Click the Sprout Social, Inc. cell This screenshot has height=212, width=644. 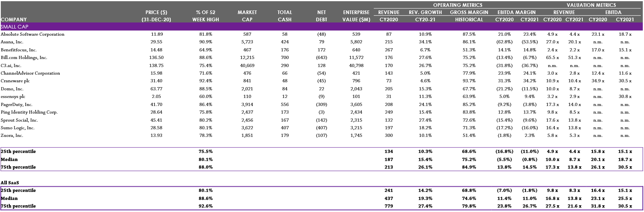[19, 120]
